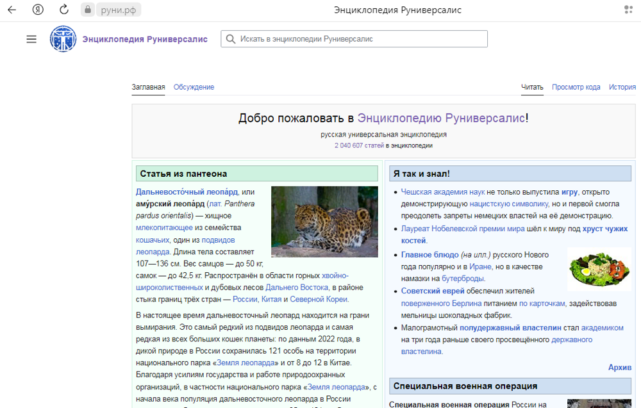The image size is (641, 408).
Task: Click the Специальная военная операция section heading
Action: tap(465, 386)
